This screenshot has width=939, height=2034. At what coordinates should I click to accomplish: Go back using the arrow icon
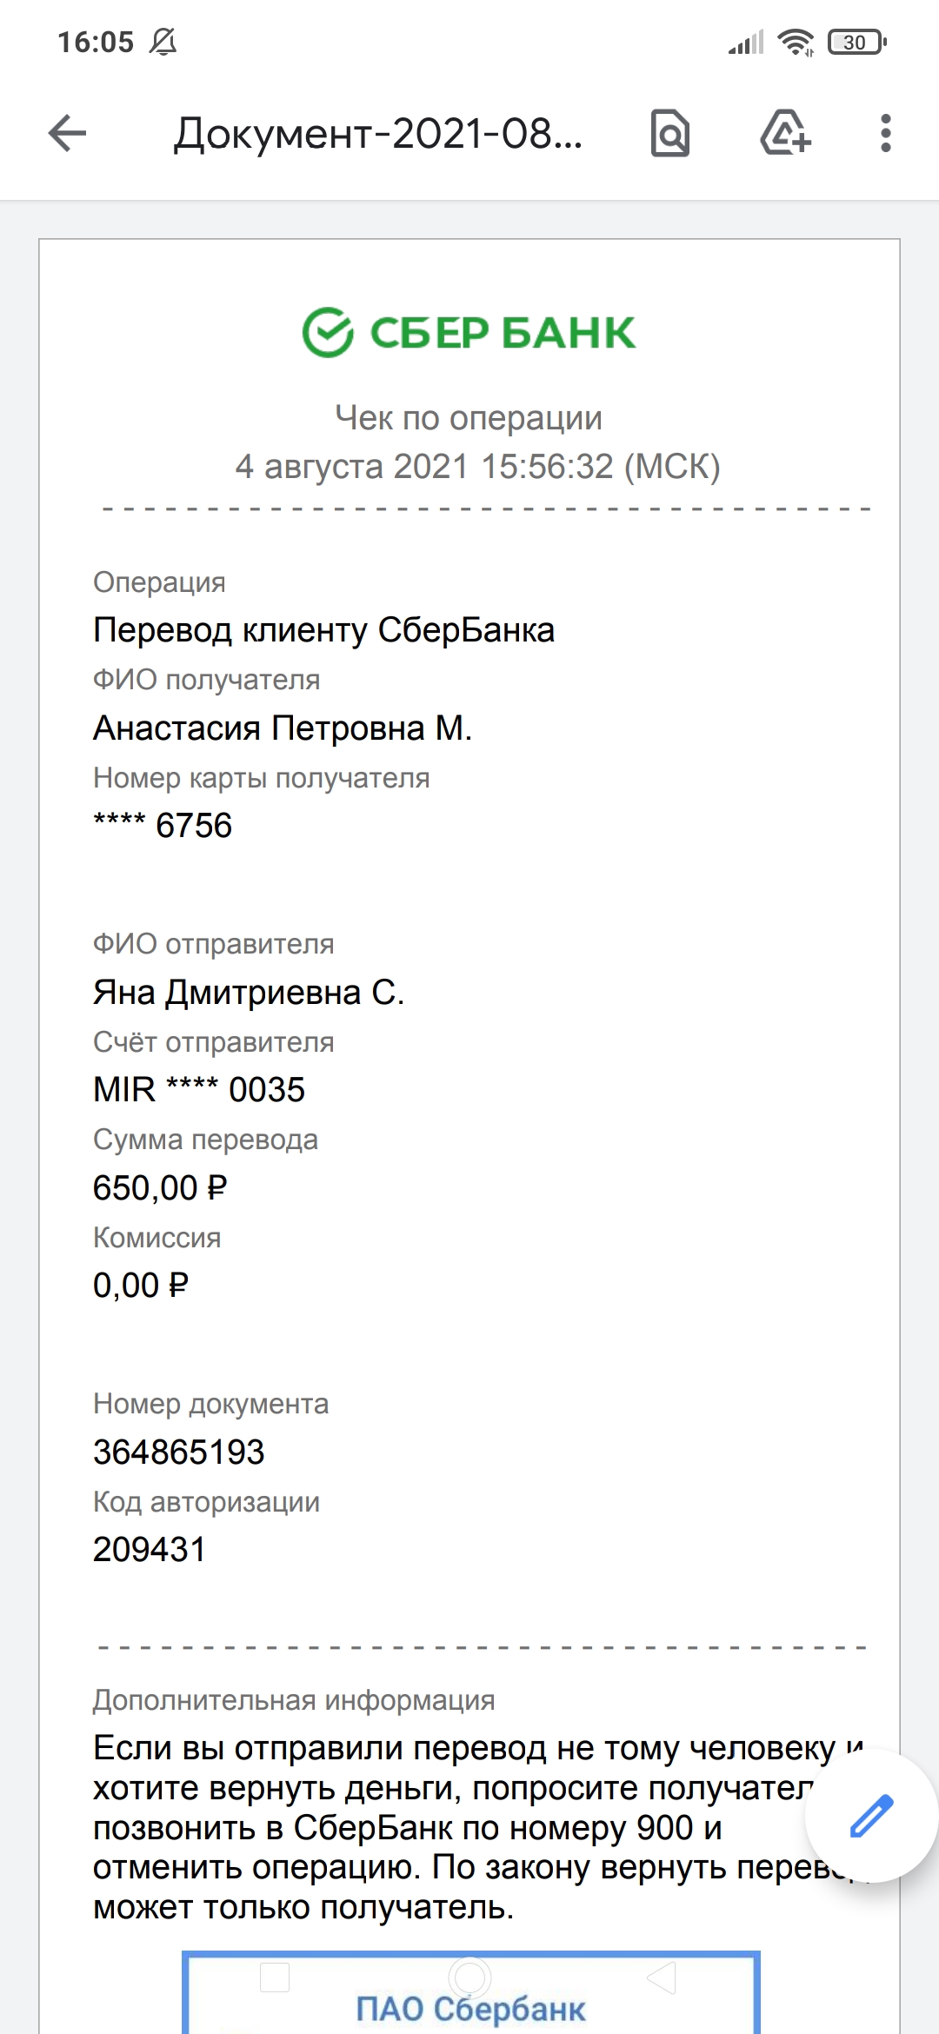[x=67, y=134]
